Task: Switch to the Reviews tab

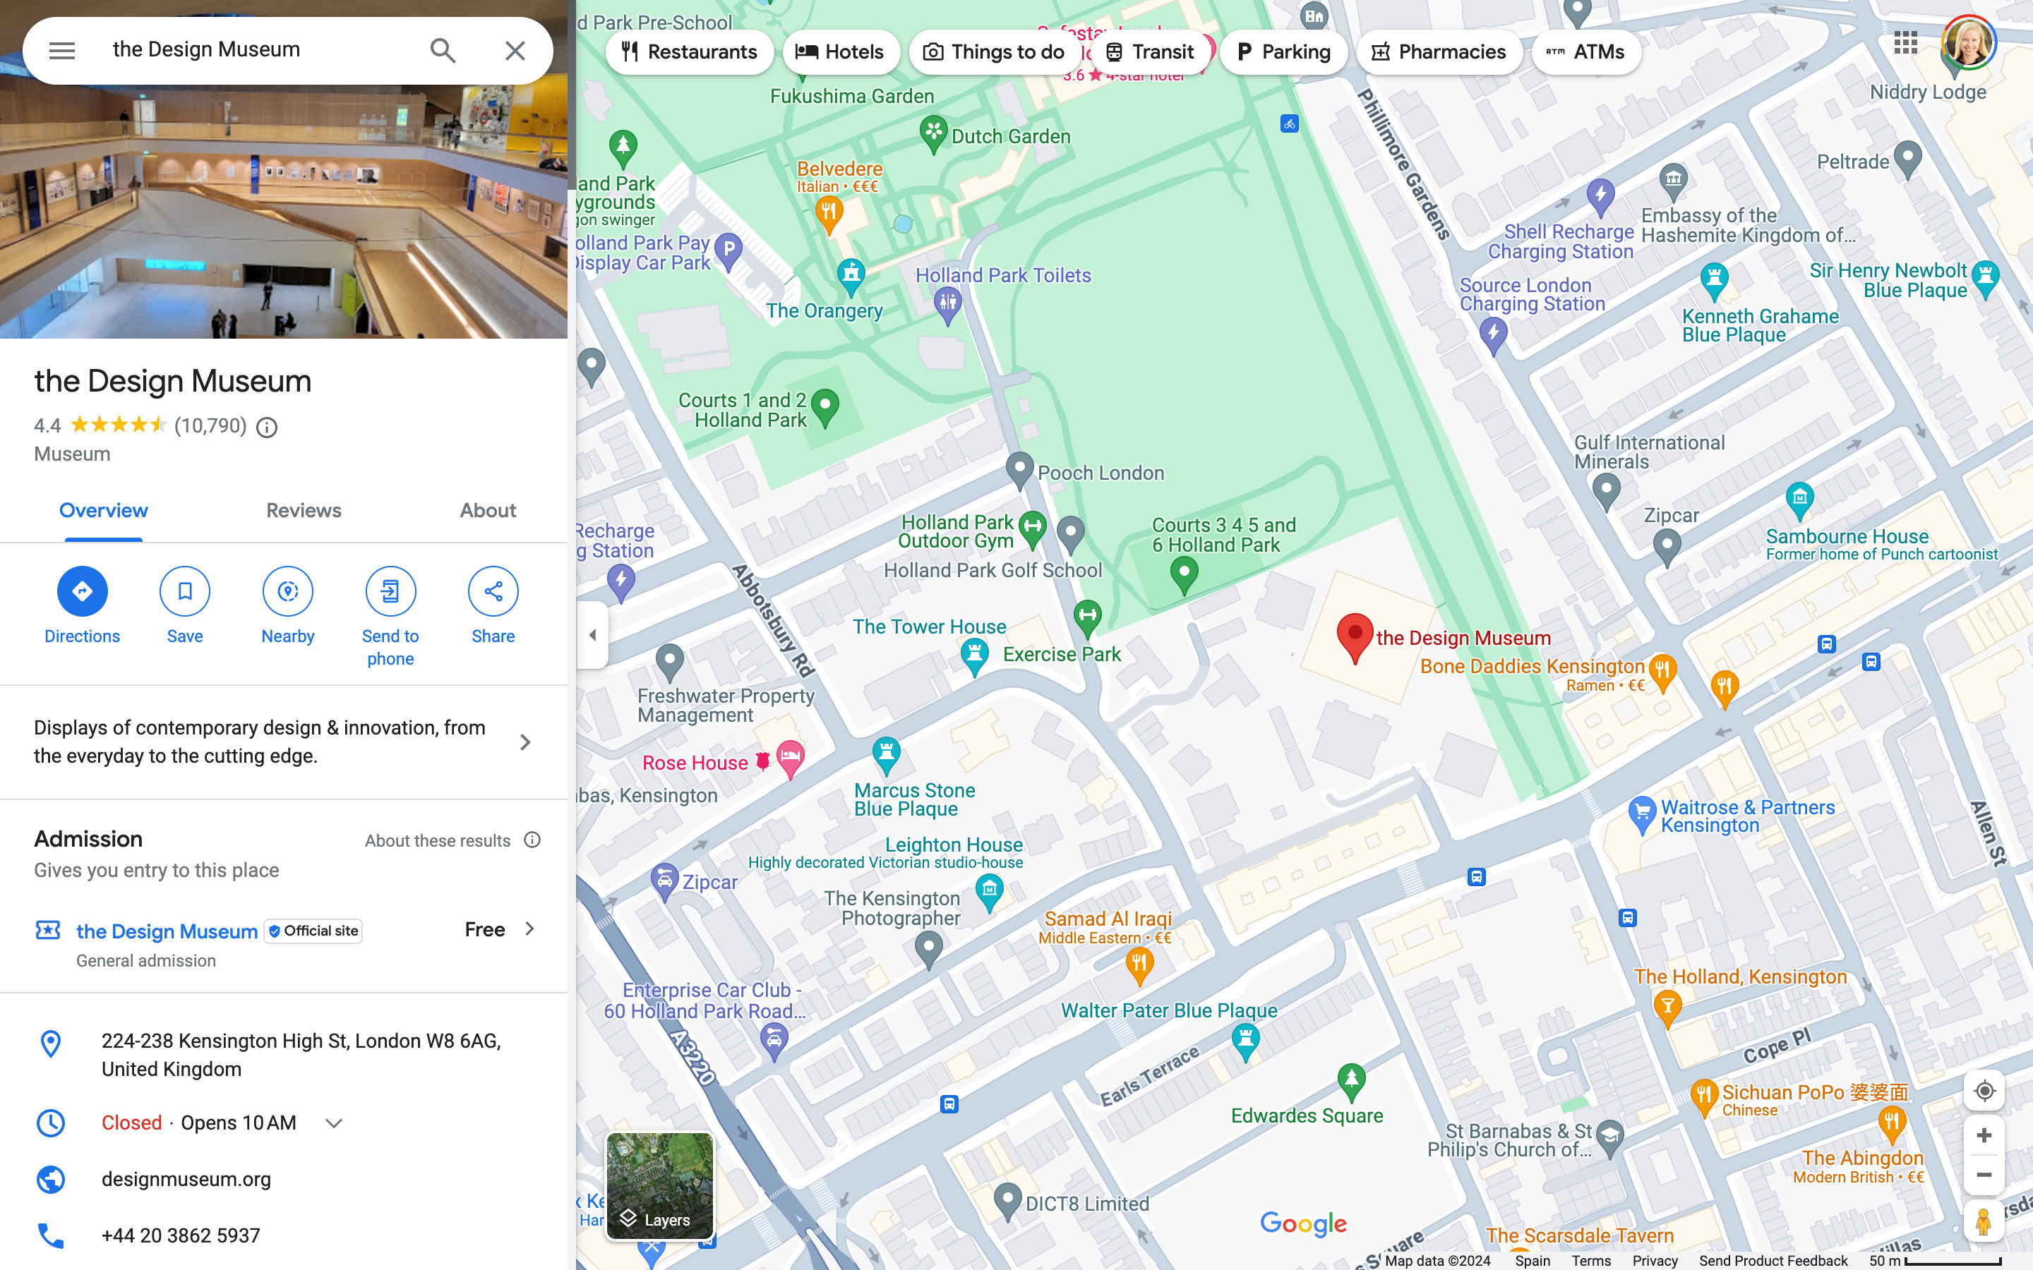Action: 303,511
